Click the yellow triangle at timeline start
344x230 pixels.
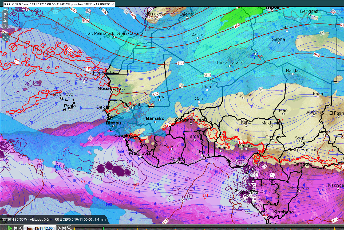[x=74, y=228]
